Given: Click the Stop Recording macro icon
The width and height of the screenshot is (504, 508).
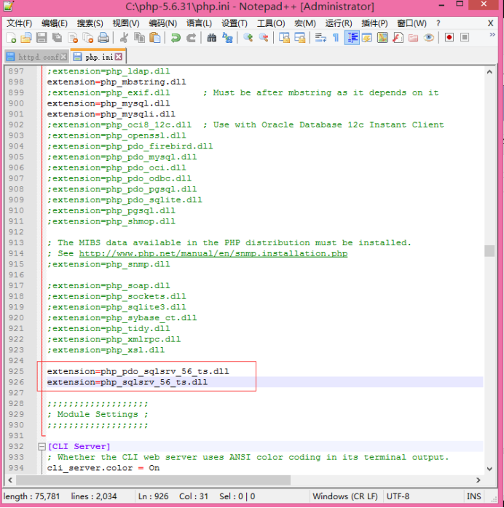Looking at the screenshot, I should [465, 38].
